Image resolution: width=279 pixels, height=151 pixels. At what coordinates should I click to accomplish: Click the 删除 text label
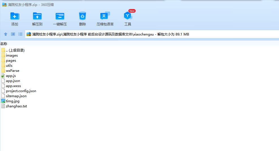(x=82, y=24)
